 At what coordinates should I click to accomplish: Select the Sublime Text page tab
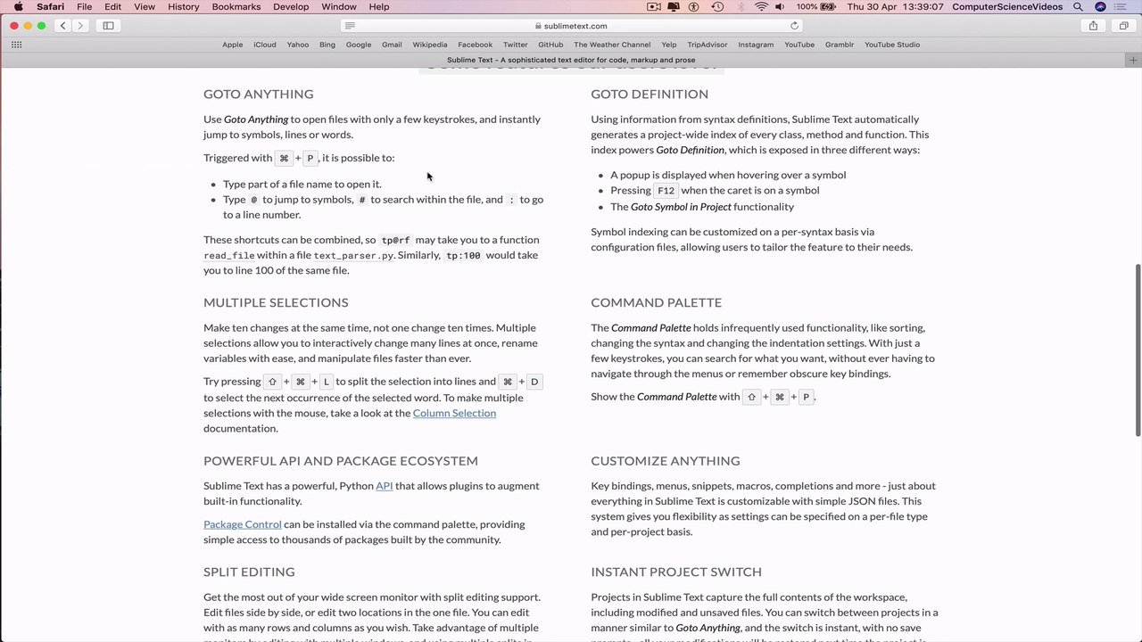coord(571,60)
